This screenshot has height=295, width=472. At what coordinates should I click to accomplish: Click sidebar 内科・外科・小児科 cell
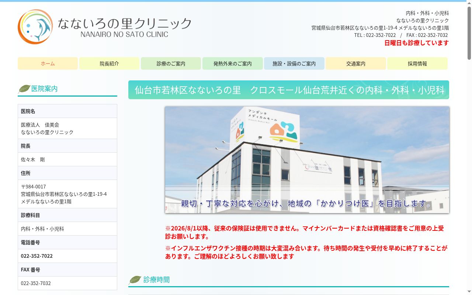click(x=67, y=229)
